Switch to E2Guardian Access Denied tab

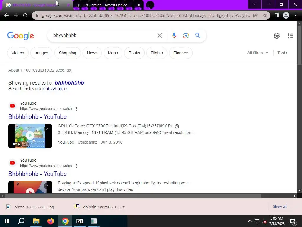pos(105,5)
